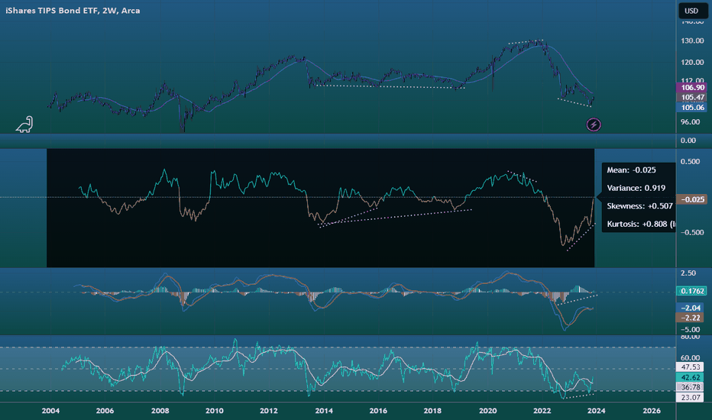Viewport: 712px width, 420px height.
Task: Click the -0.500 oscillator axis label
Action: 691,232
